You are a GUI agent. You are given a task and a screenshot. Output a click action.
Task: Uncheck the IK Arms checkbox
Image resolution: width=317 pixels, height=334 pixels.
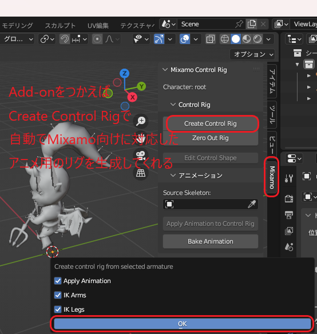point(58,295)
